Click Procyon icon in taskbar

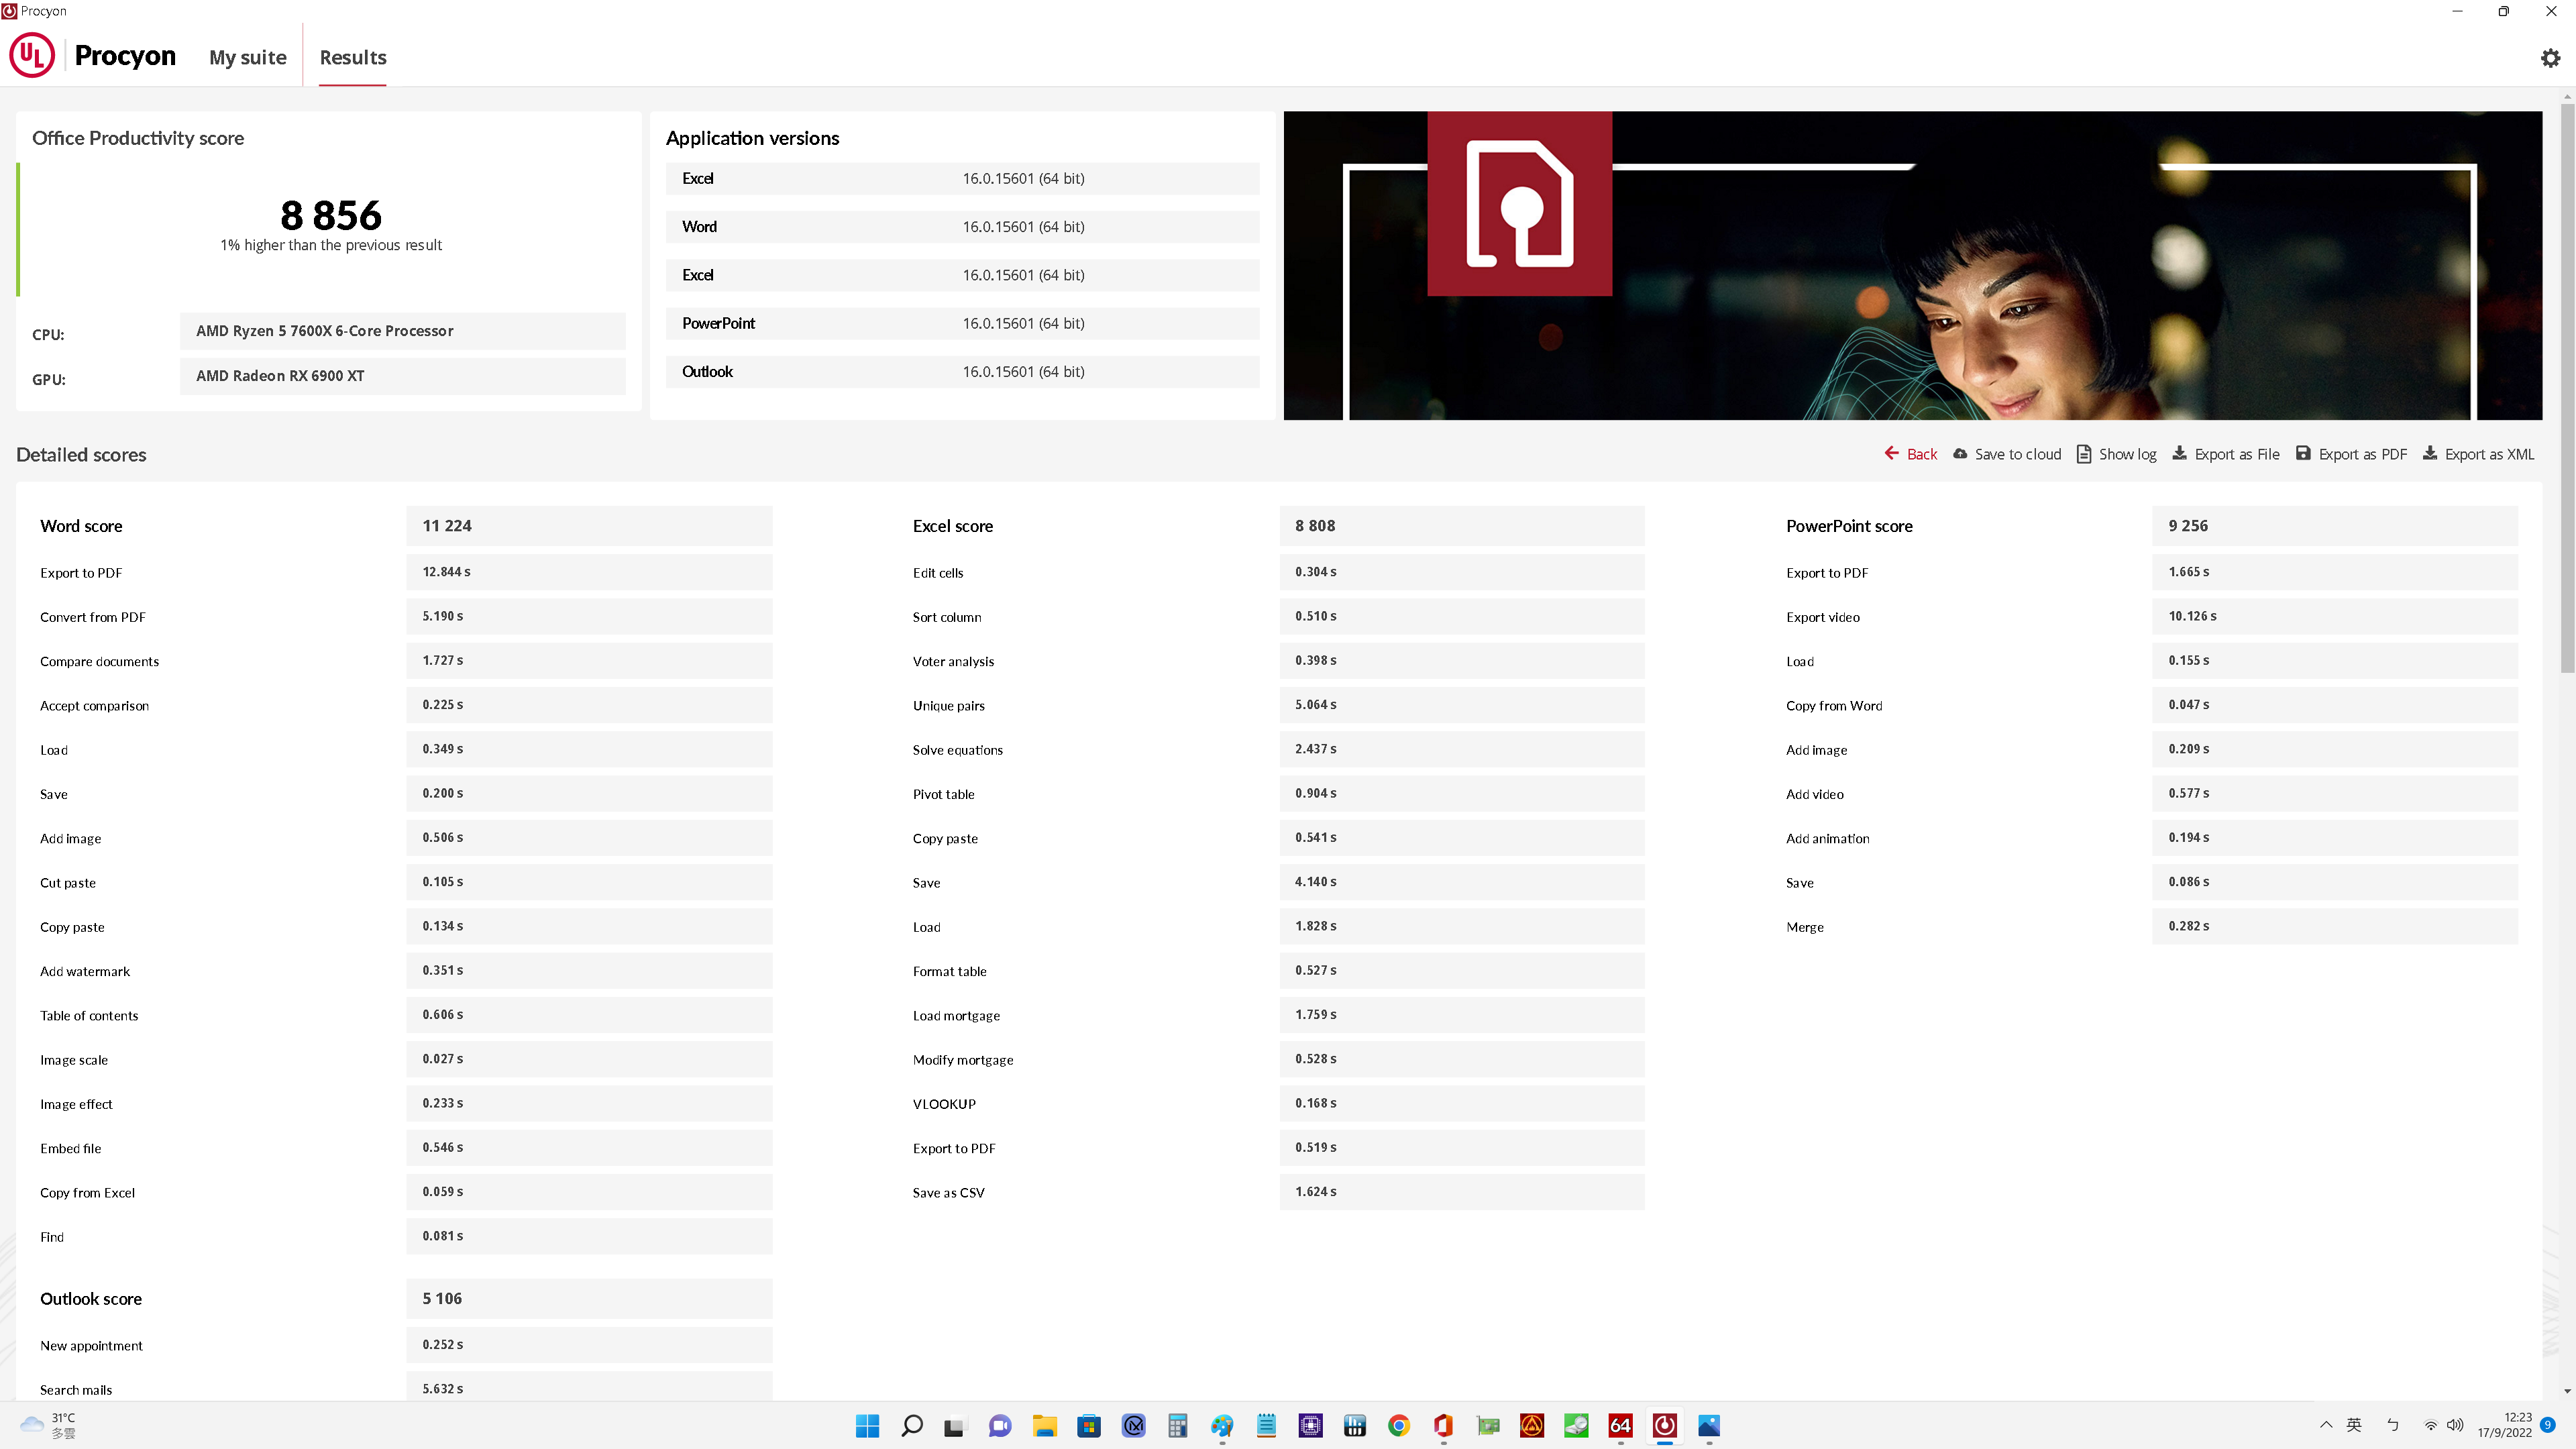(1664, 1425)
